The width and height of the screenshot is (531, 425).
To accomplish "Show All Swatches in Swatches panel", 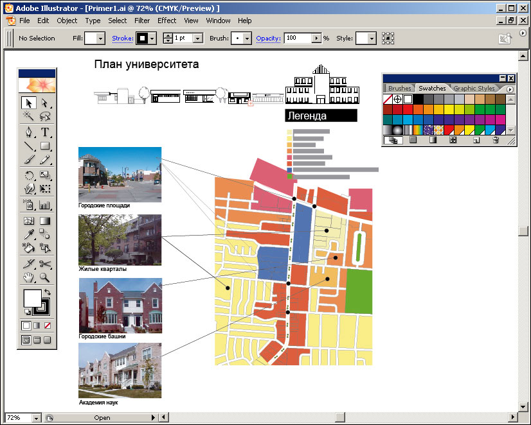I will (393, 140).
